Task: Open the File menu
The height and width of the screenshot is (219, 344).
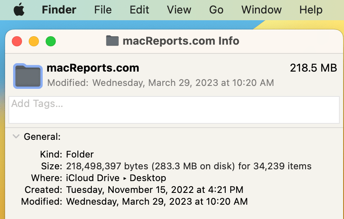Action: [x=103, y=10]
